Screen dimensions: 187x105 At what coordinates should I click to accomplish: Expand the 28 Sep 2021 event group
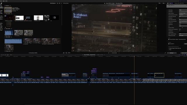pos(5,51)
